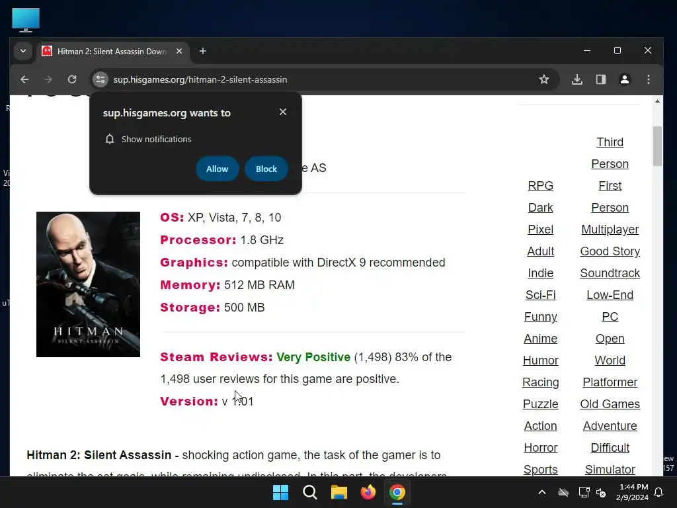Open the Old Games tag

[610, 404]
